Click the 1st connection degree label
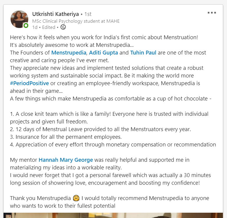The height and width of the screenshot is (218, 227). point(88,14)
